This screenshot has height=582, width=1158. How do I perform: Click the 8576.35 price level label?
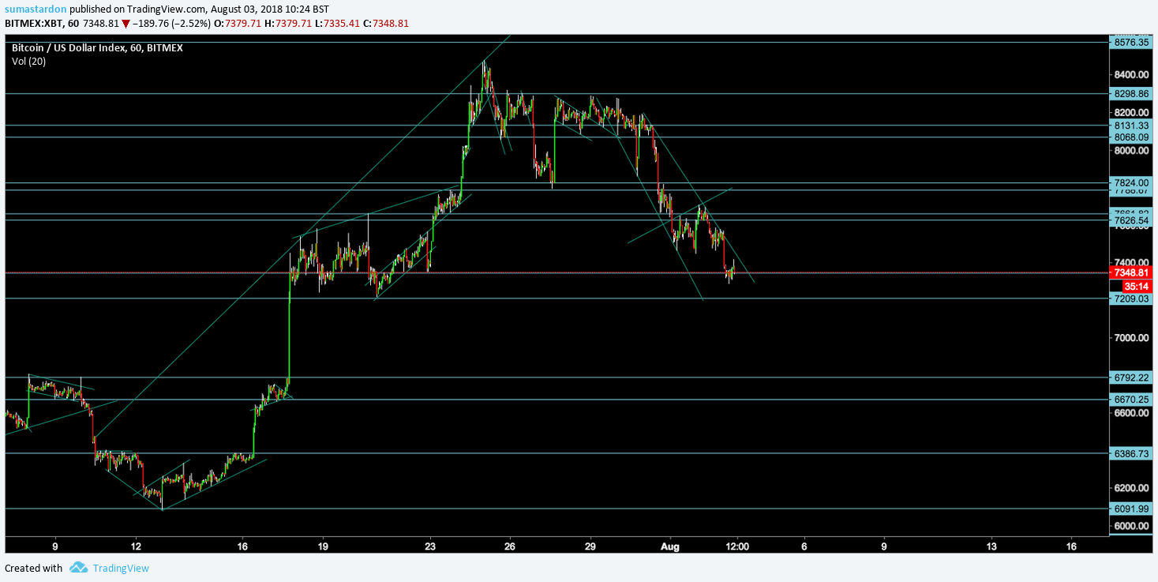tap(1130, 42)
